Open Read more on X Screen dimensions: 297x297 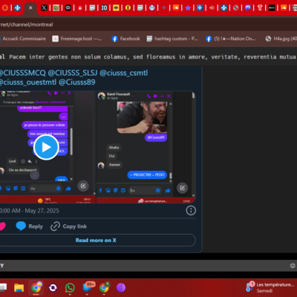[96, 240]
